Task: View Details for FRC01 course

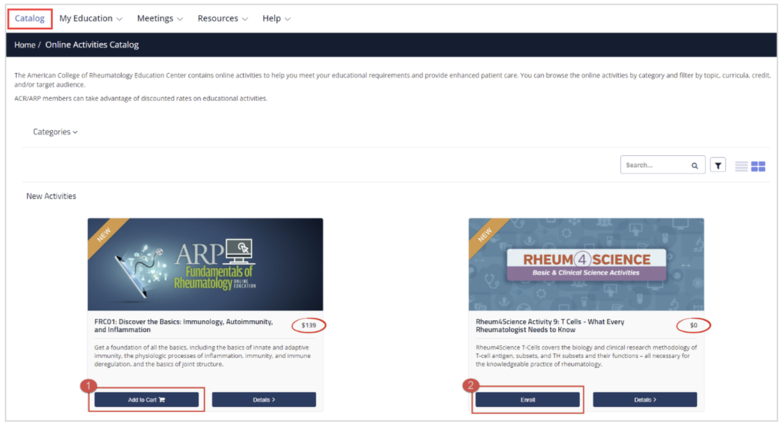Action: tap(264, 400)
